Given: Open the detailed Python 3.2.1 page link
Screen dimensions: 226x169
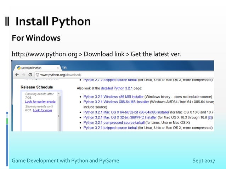Looking at the screenshot, I should pos(117,88).
